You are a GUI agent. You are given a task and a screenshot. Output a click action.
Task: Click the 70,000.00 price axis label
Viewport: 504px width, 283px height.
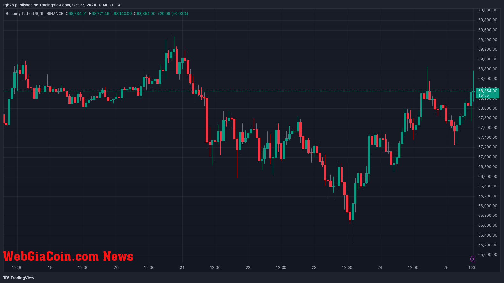tap(488, 10)
